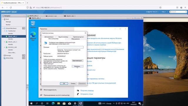This screenshot has width=188, height=106.
Task: Open Проецирование на этот компьютер
Action: pyautogui.click(x=56, y=95)
